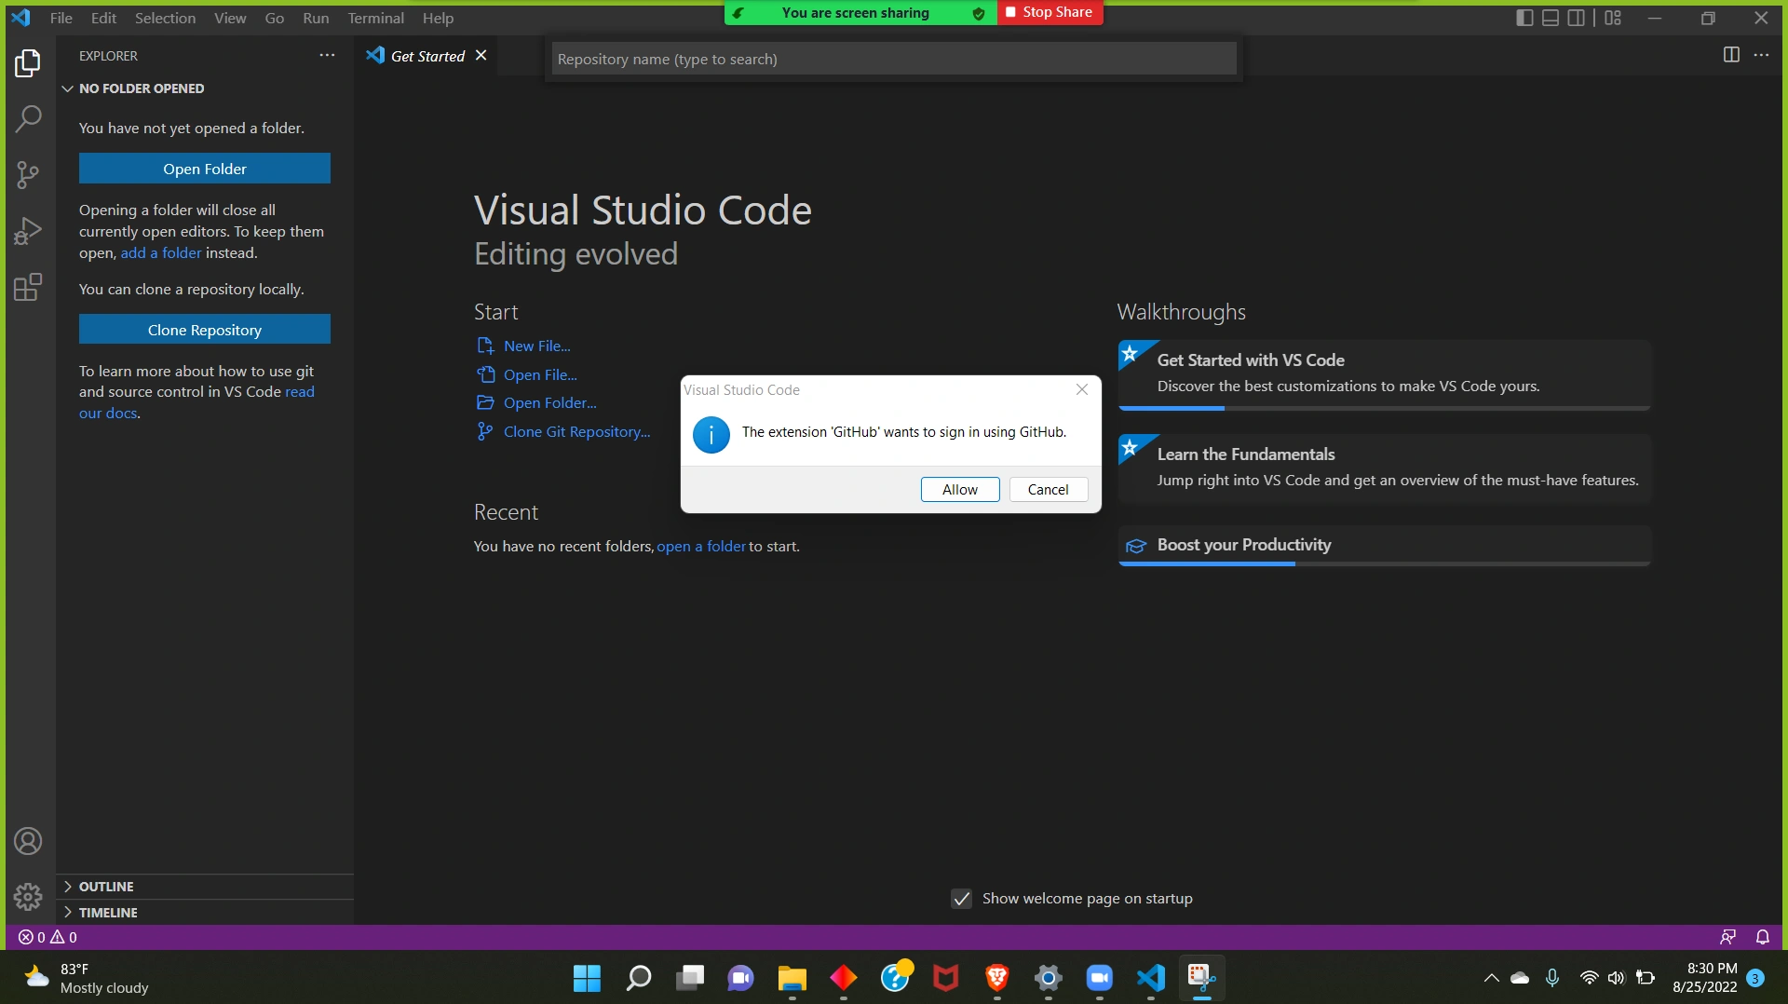Open the Extensions view
The width and height of the screenshot is (1788, 1004).
point(28,287)
